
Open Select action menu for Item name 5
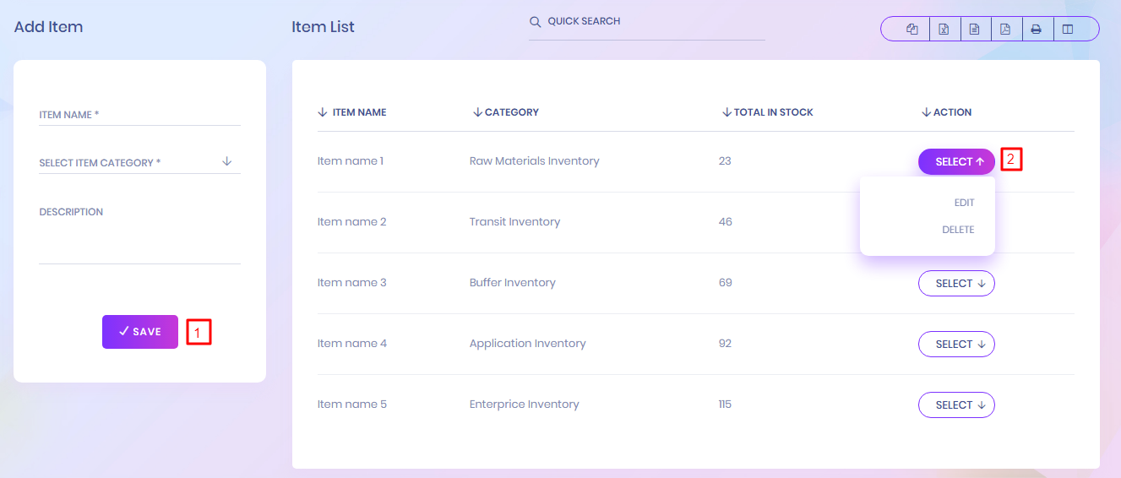(x=956, y=405)
